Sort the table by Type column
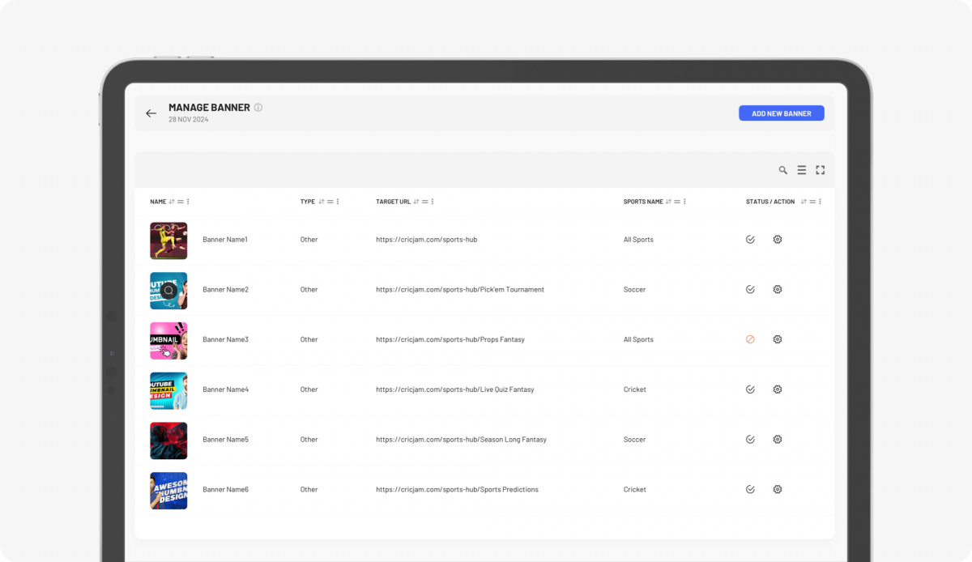972x562 pixels. [x=322, y=202]
